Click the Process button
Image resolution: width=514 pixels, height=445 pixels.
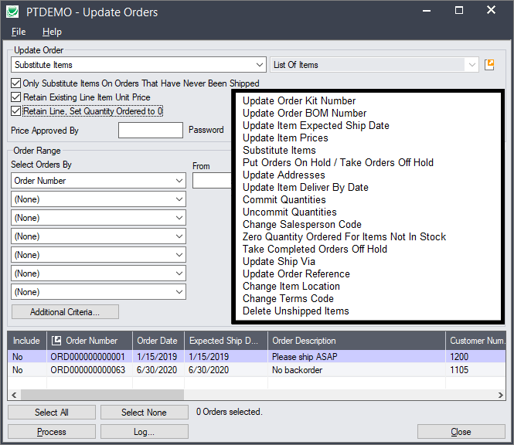(x=52, y=432)
